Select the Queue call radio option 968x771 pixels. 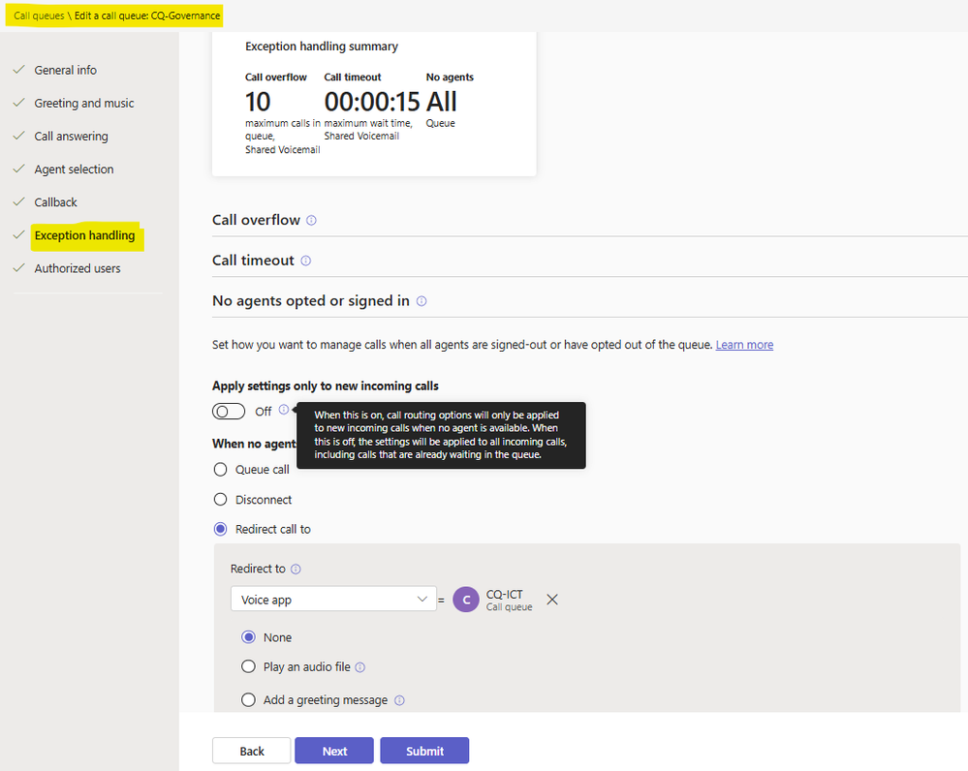pyautogui.click(x=220, y=470)
